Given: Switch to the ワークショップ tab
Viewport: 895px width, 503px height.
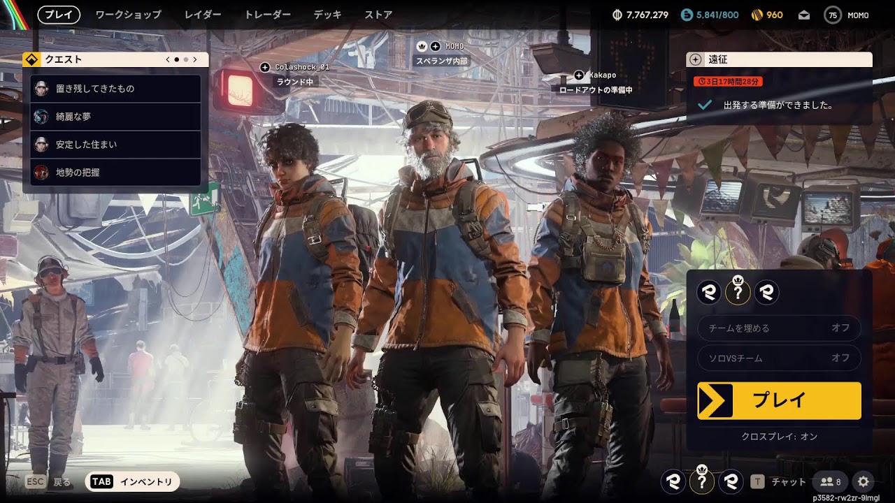Looking at the screenshot, I should click(128, 15).
